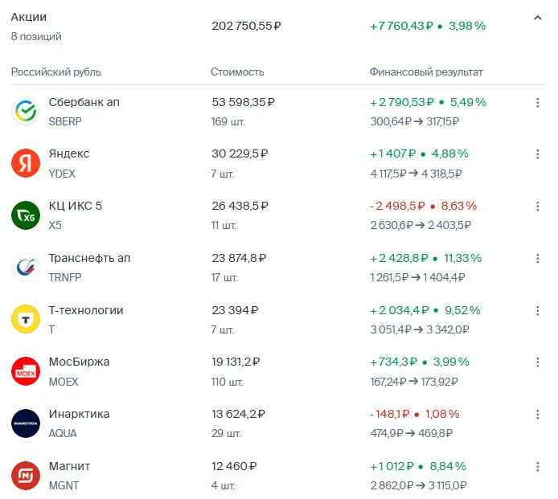Click the yellow T-технологии logo

coord(26,319)
